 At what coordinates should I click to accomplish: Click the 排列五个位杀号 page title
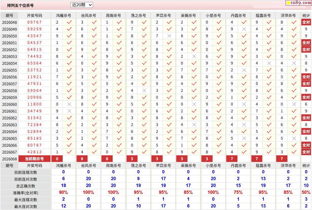[20, 5]
